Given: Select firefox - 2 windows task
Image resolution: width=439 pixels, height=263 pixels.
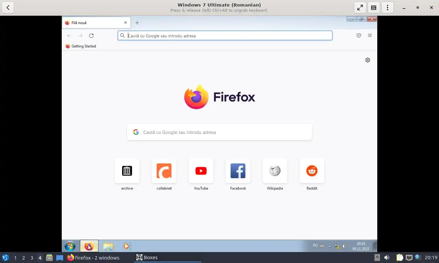Looking at the screenshot, I should [93, 258].
